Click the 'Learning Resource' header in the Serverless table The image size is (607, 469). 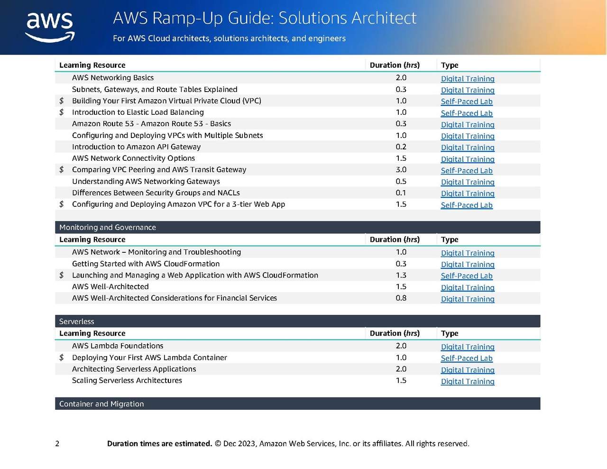point(92,333)
